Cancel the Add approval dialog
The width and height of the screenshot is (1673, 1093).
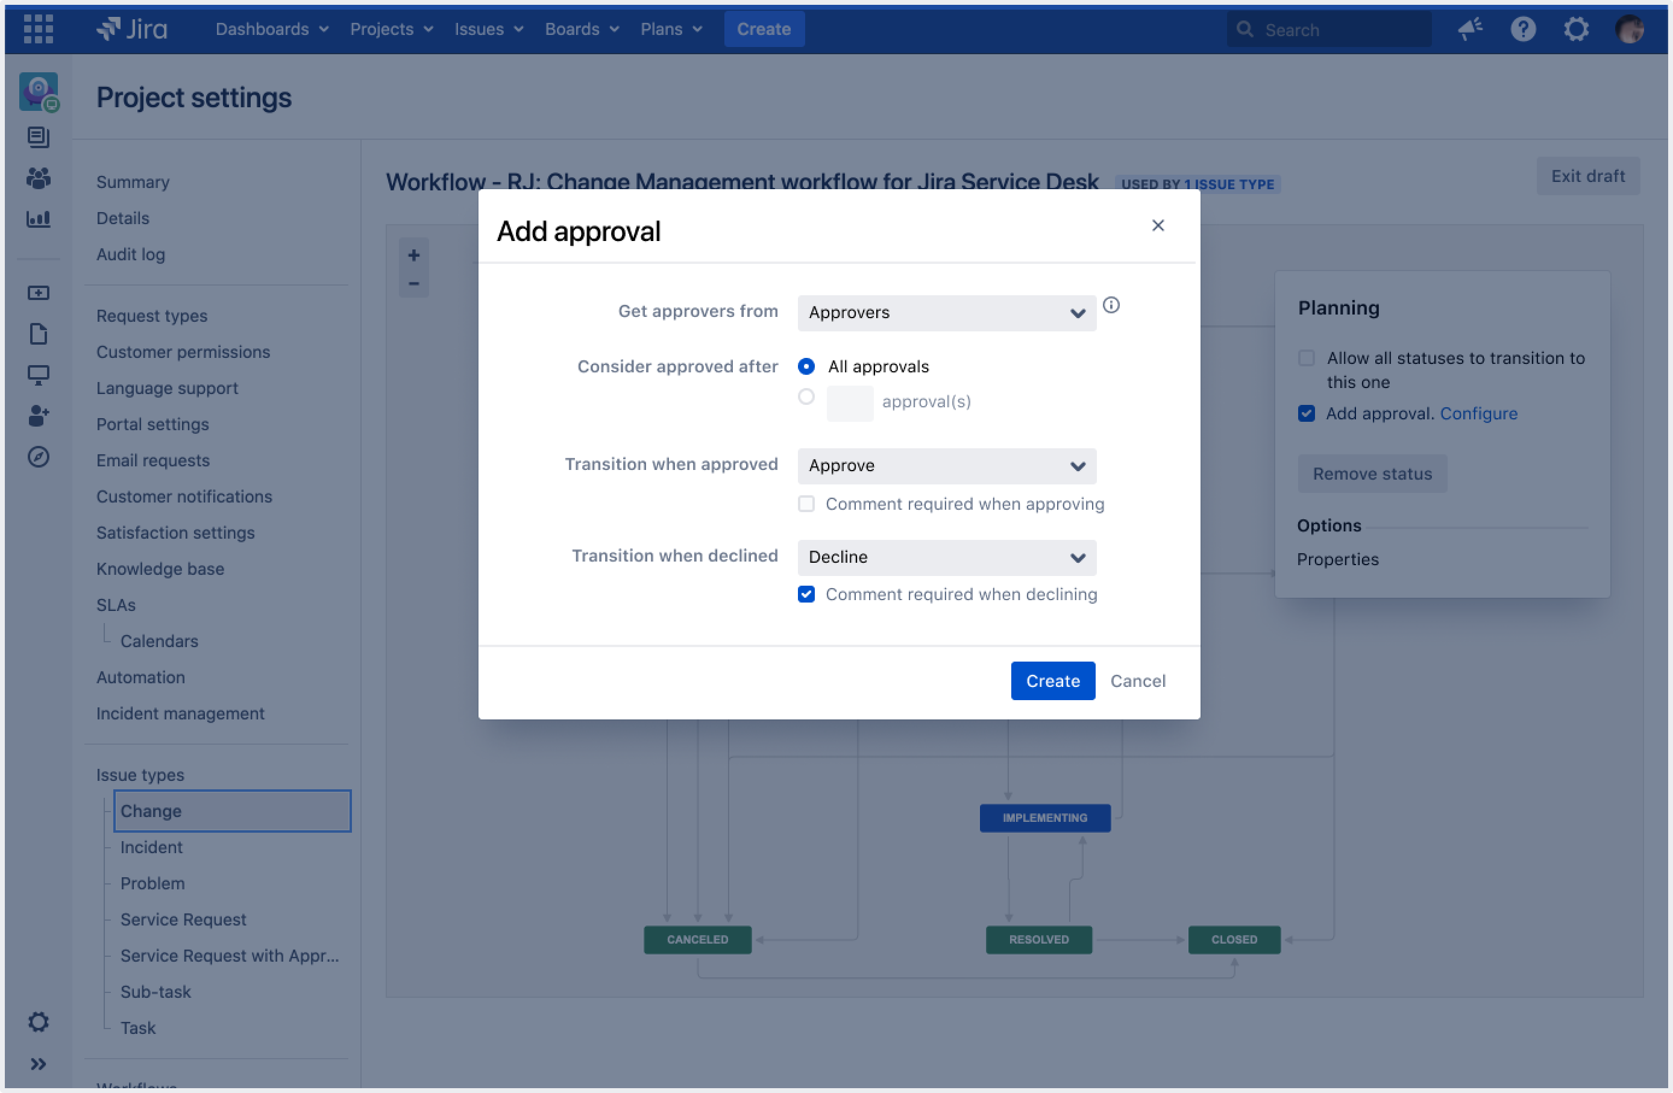coord(1137,680)
